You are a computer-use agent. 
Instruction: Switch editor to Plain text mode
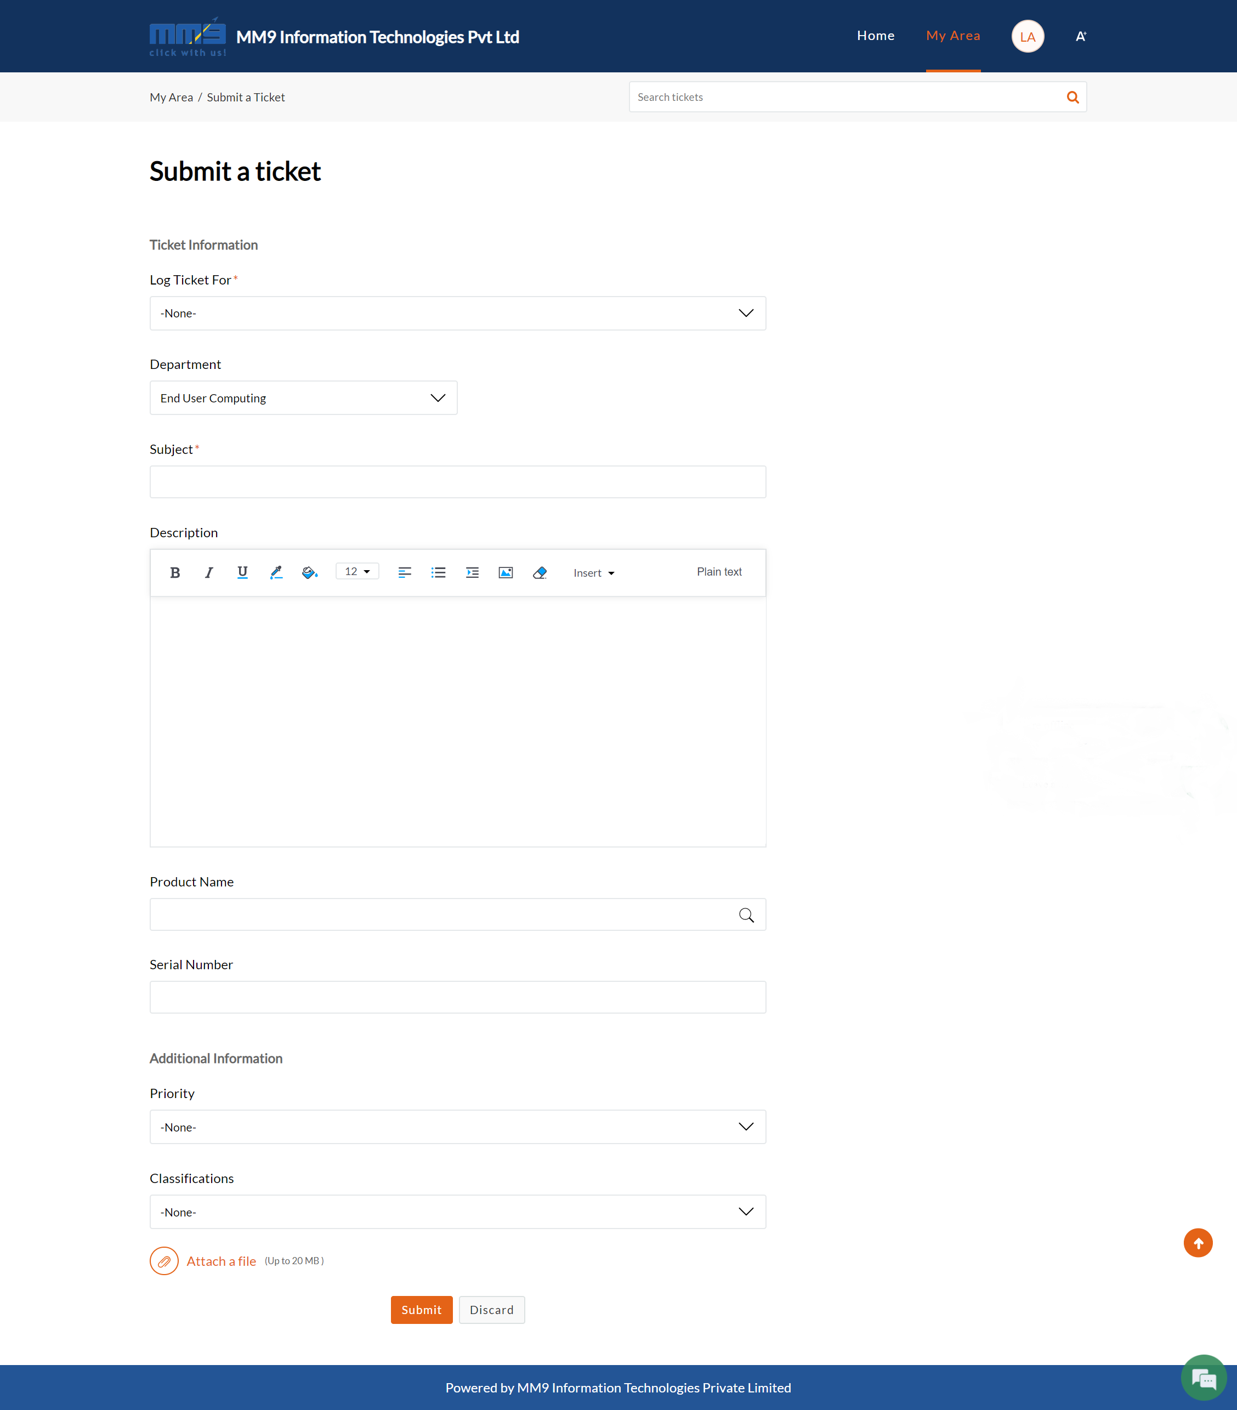click(719, 572)
